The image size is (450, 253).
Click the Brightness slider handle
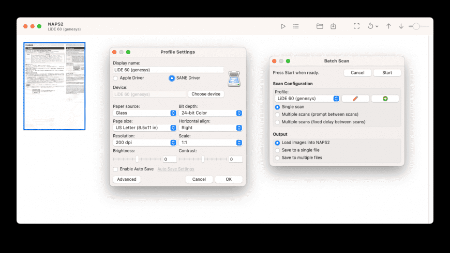[x=137, y=159]
